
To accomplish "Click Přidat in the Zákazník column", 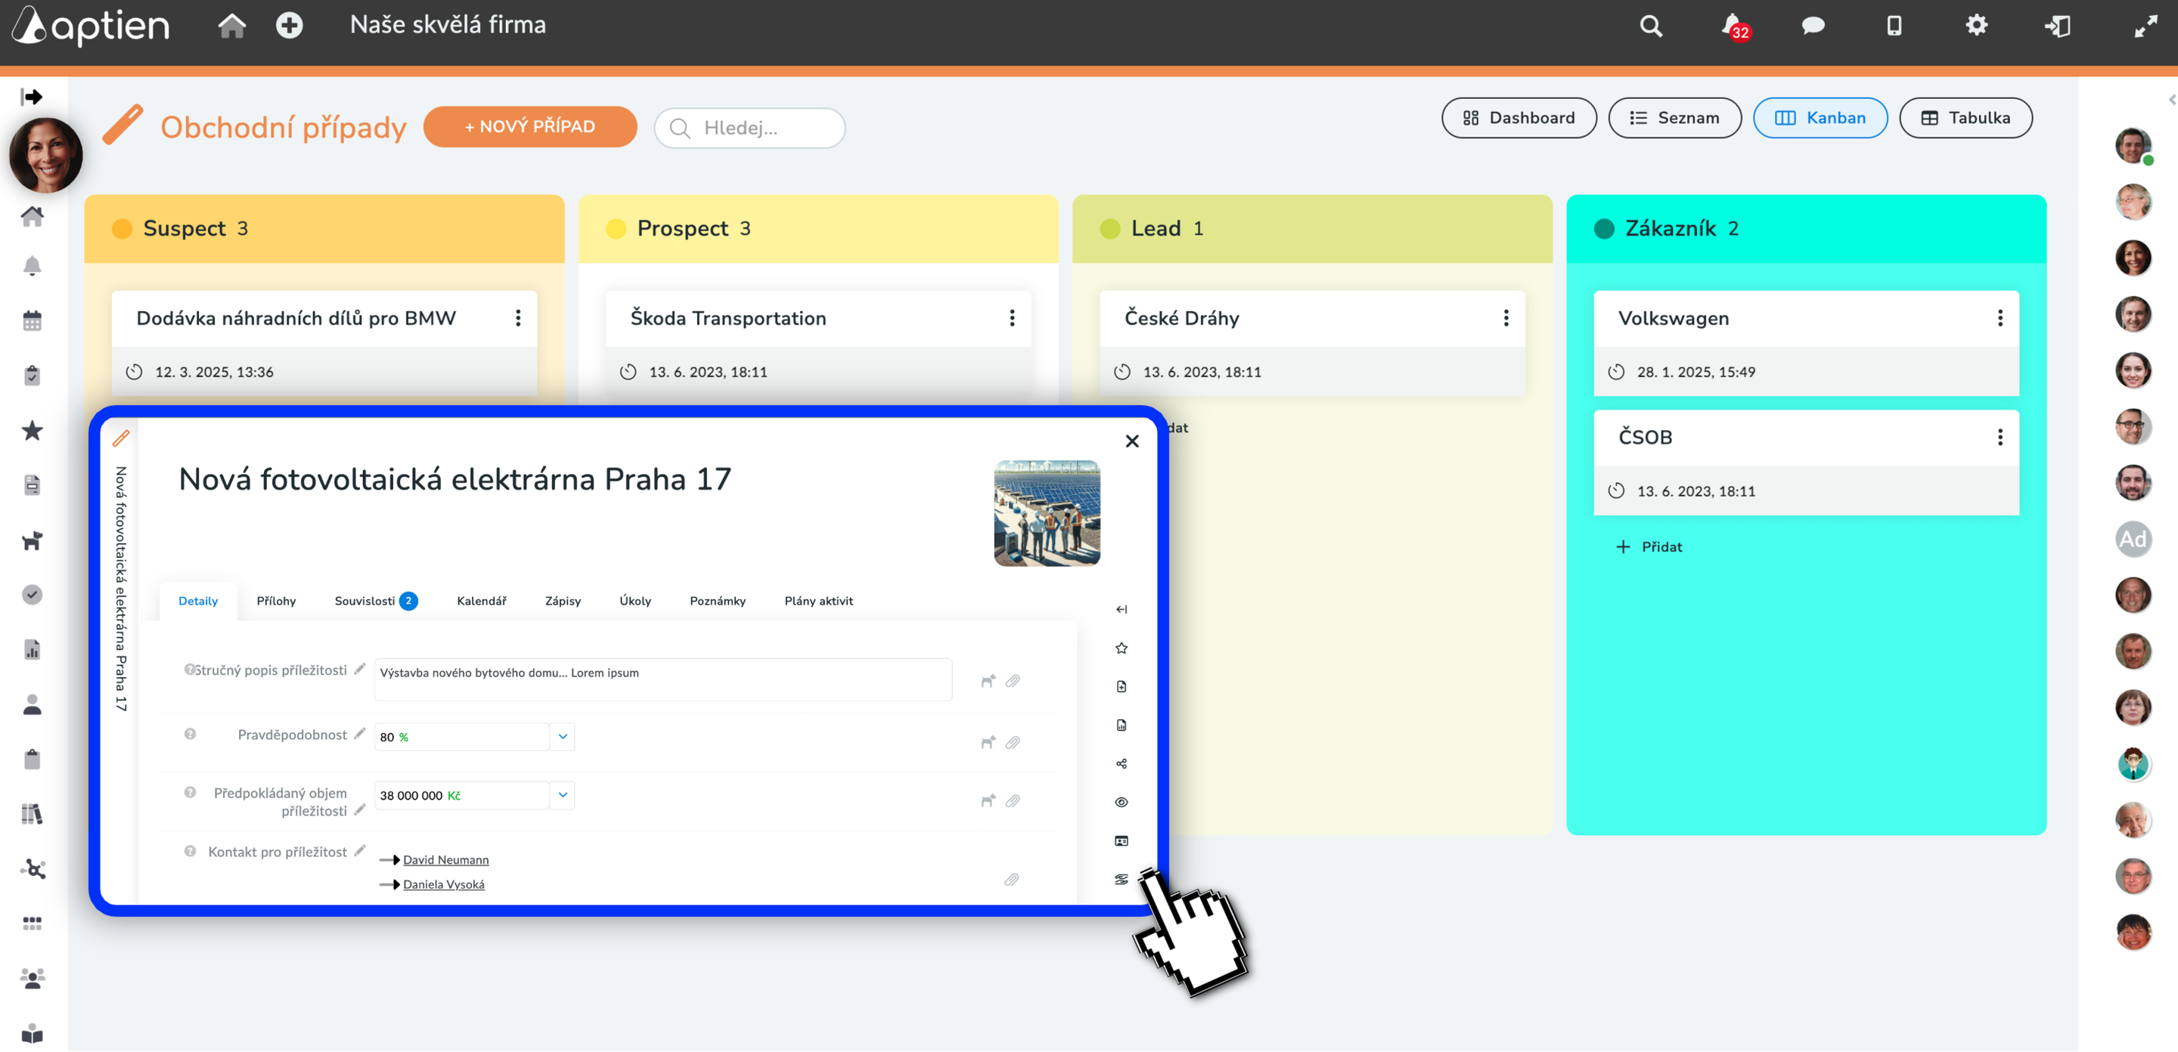I will coord(1649,546).
